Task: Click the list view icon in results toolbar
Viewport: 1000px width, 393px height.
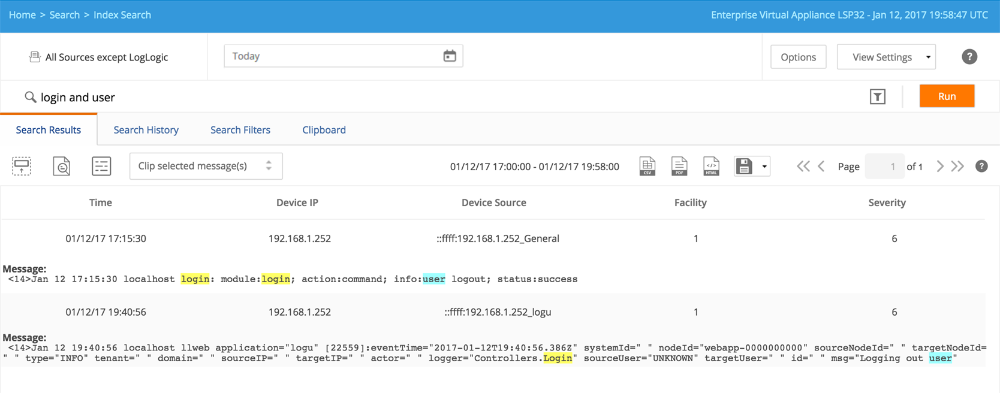Action: [x=101, y=166]
